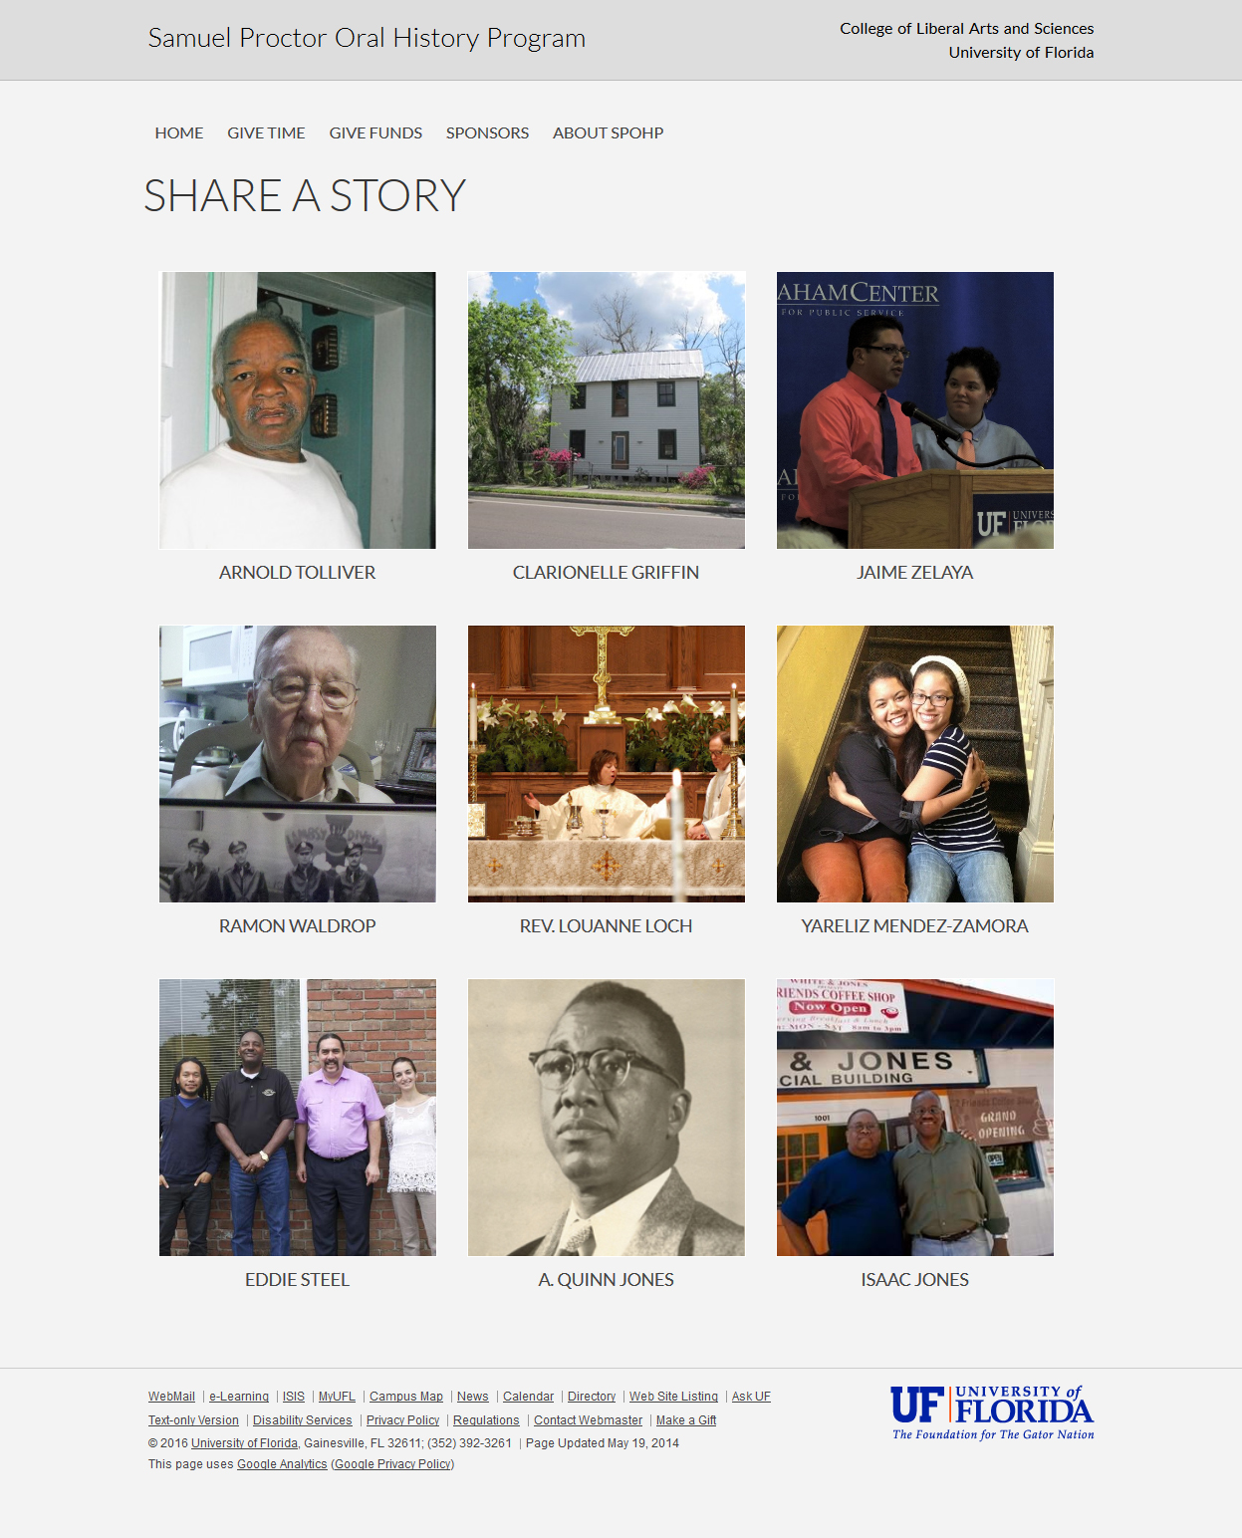1242x1538 pixels.
Task: Select the Jaime Zelaya podium photo
Action: tap(914, 409)
